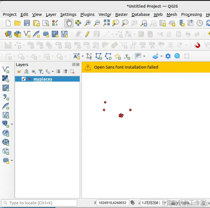This screenshot has height=208, width=210.
Task: Open the blue layers stack dropdown arrow
Action: [162, 56]
